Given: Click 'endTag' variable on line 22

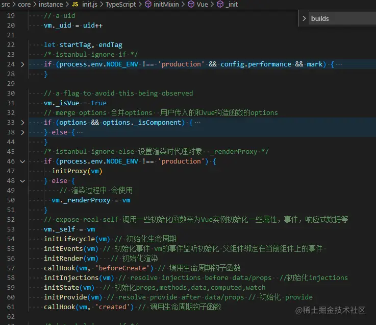Looking at the screenshot, I should [111, 45].
